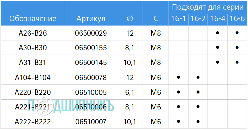This screenshot has height=130, width=248.
Task: Click the 16-6 dot in row A30-B30
Action: pos(237,47)
